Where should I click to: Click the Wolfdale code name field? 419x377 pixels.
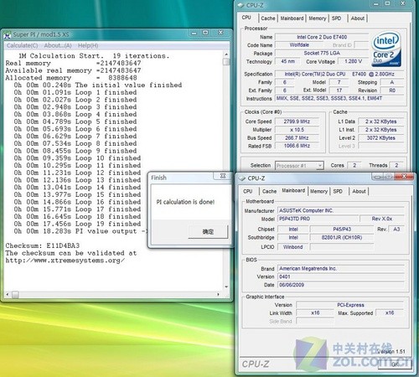(299, 45)
